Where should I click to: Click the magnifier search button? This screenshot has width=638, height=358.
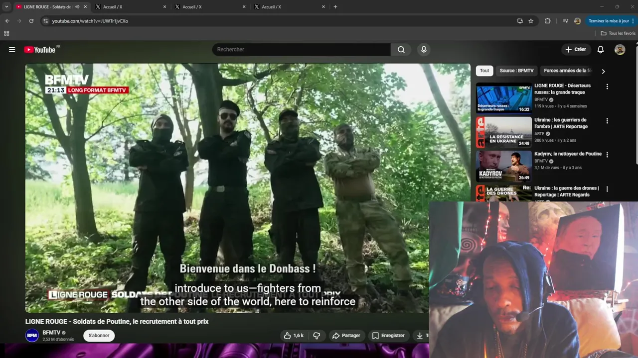point(401,50)
